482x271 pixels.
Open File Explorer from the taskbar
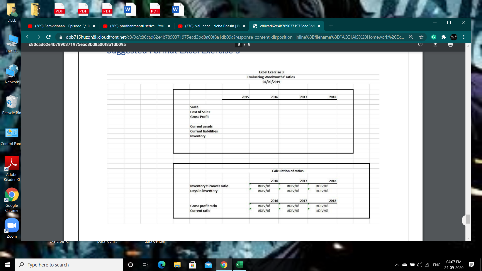point(177,264)
